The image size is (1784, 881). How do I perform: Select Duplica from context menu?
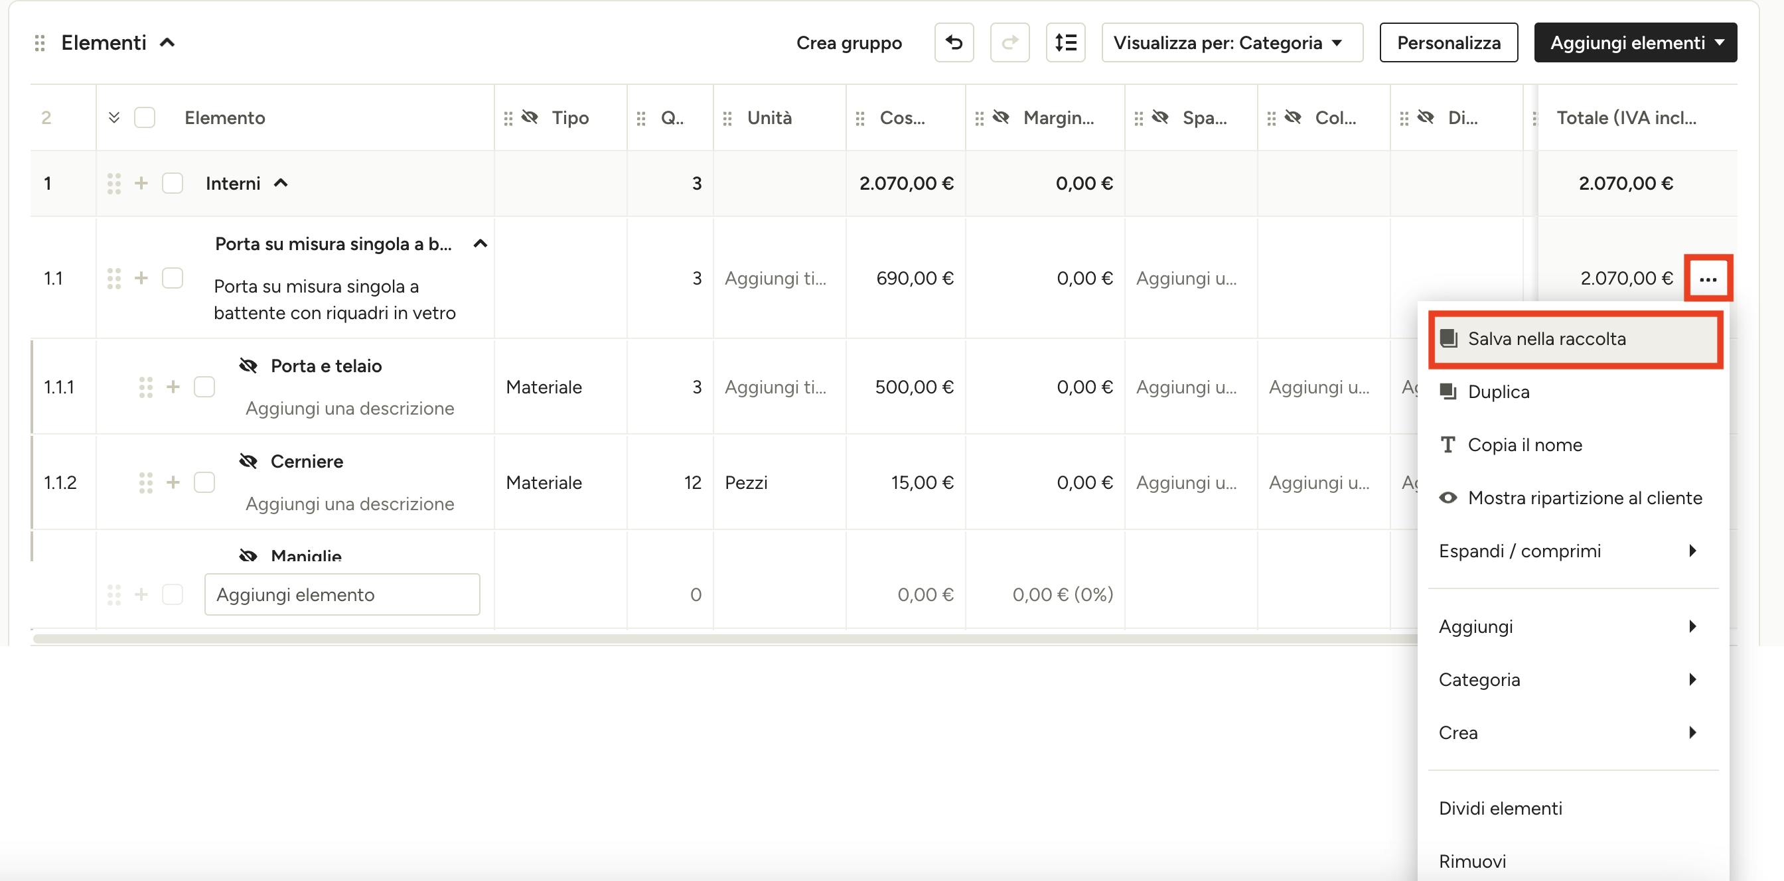coord(1573,391)
